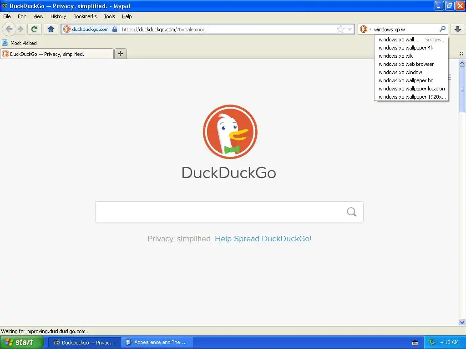Select suggestion 'windows xp window'

coord(411,72)
